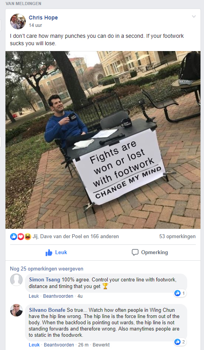Image resolution: width=204 pixels, height=350 pixels.
Task: Toggle the Leuk thumbs-up on the post
Action: (56, 253)
